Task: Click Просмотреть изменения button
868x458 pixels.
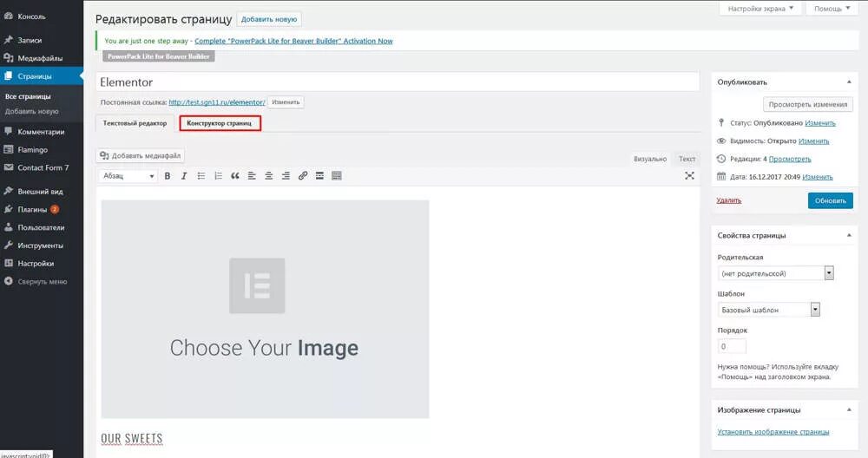Action: (807, 104)
